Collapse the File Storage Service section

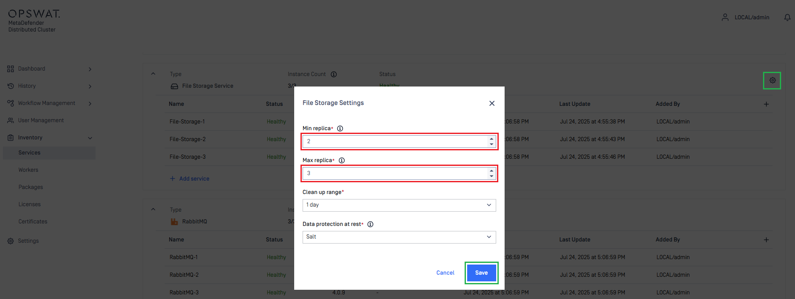(153, 74)
